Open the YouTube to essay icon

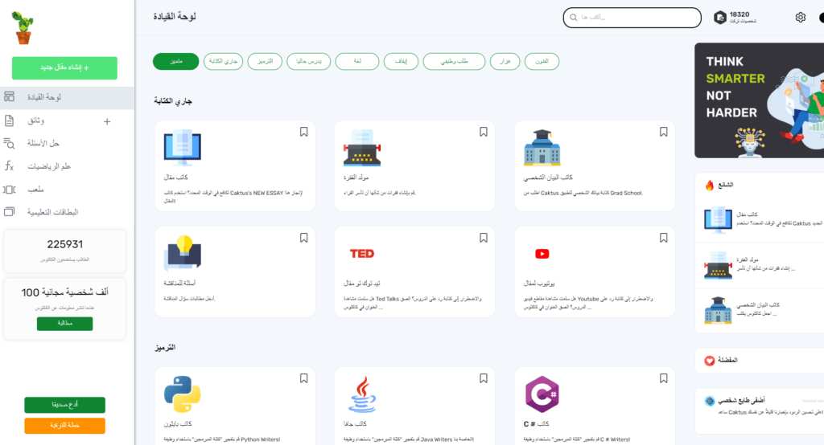[542, 254]
